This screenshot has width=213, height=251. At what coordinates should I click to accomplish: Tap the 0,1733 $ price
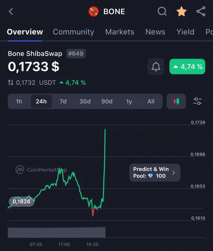(x=34, y=66)
